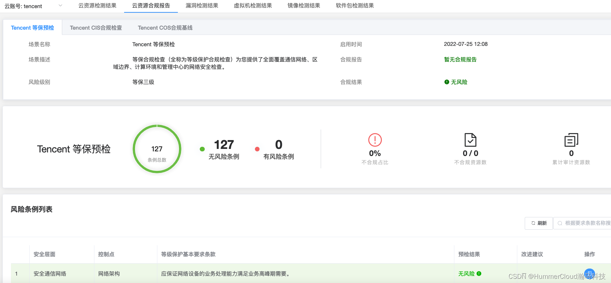
Task: Open the 云账号 tencent account dropdown
Action: click(x=34, y=6)
